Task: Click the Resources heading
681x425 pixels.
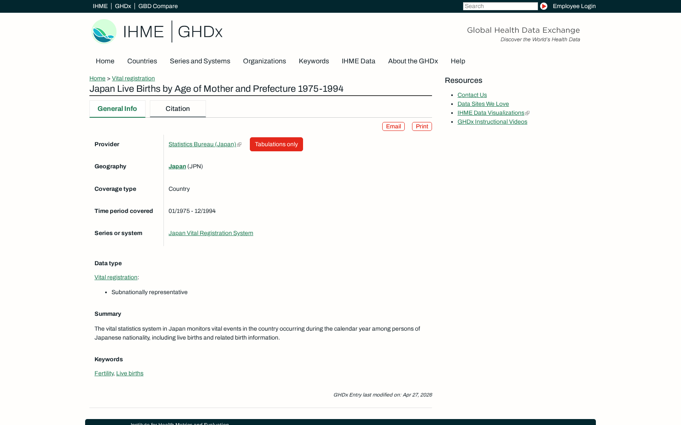Action: coord(464,80)
